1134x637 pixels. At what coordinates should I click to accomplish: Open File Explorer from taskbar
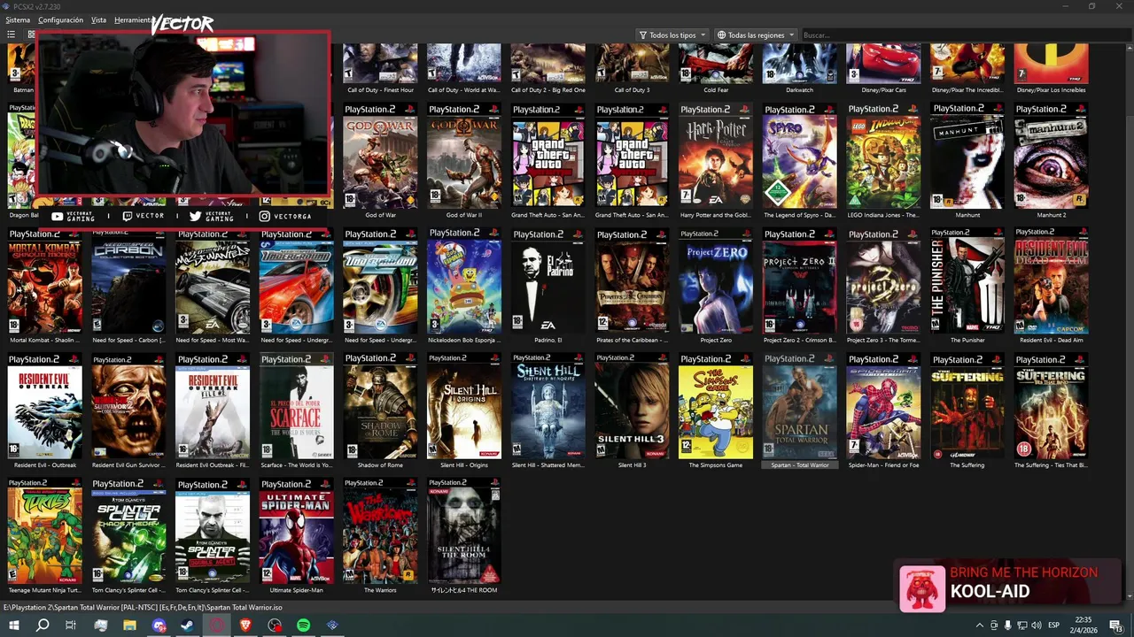click(x=129, y=625)
